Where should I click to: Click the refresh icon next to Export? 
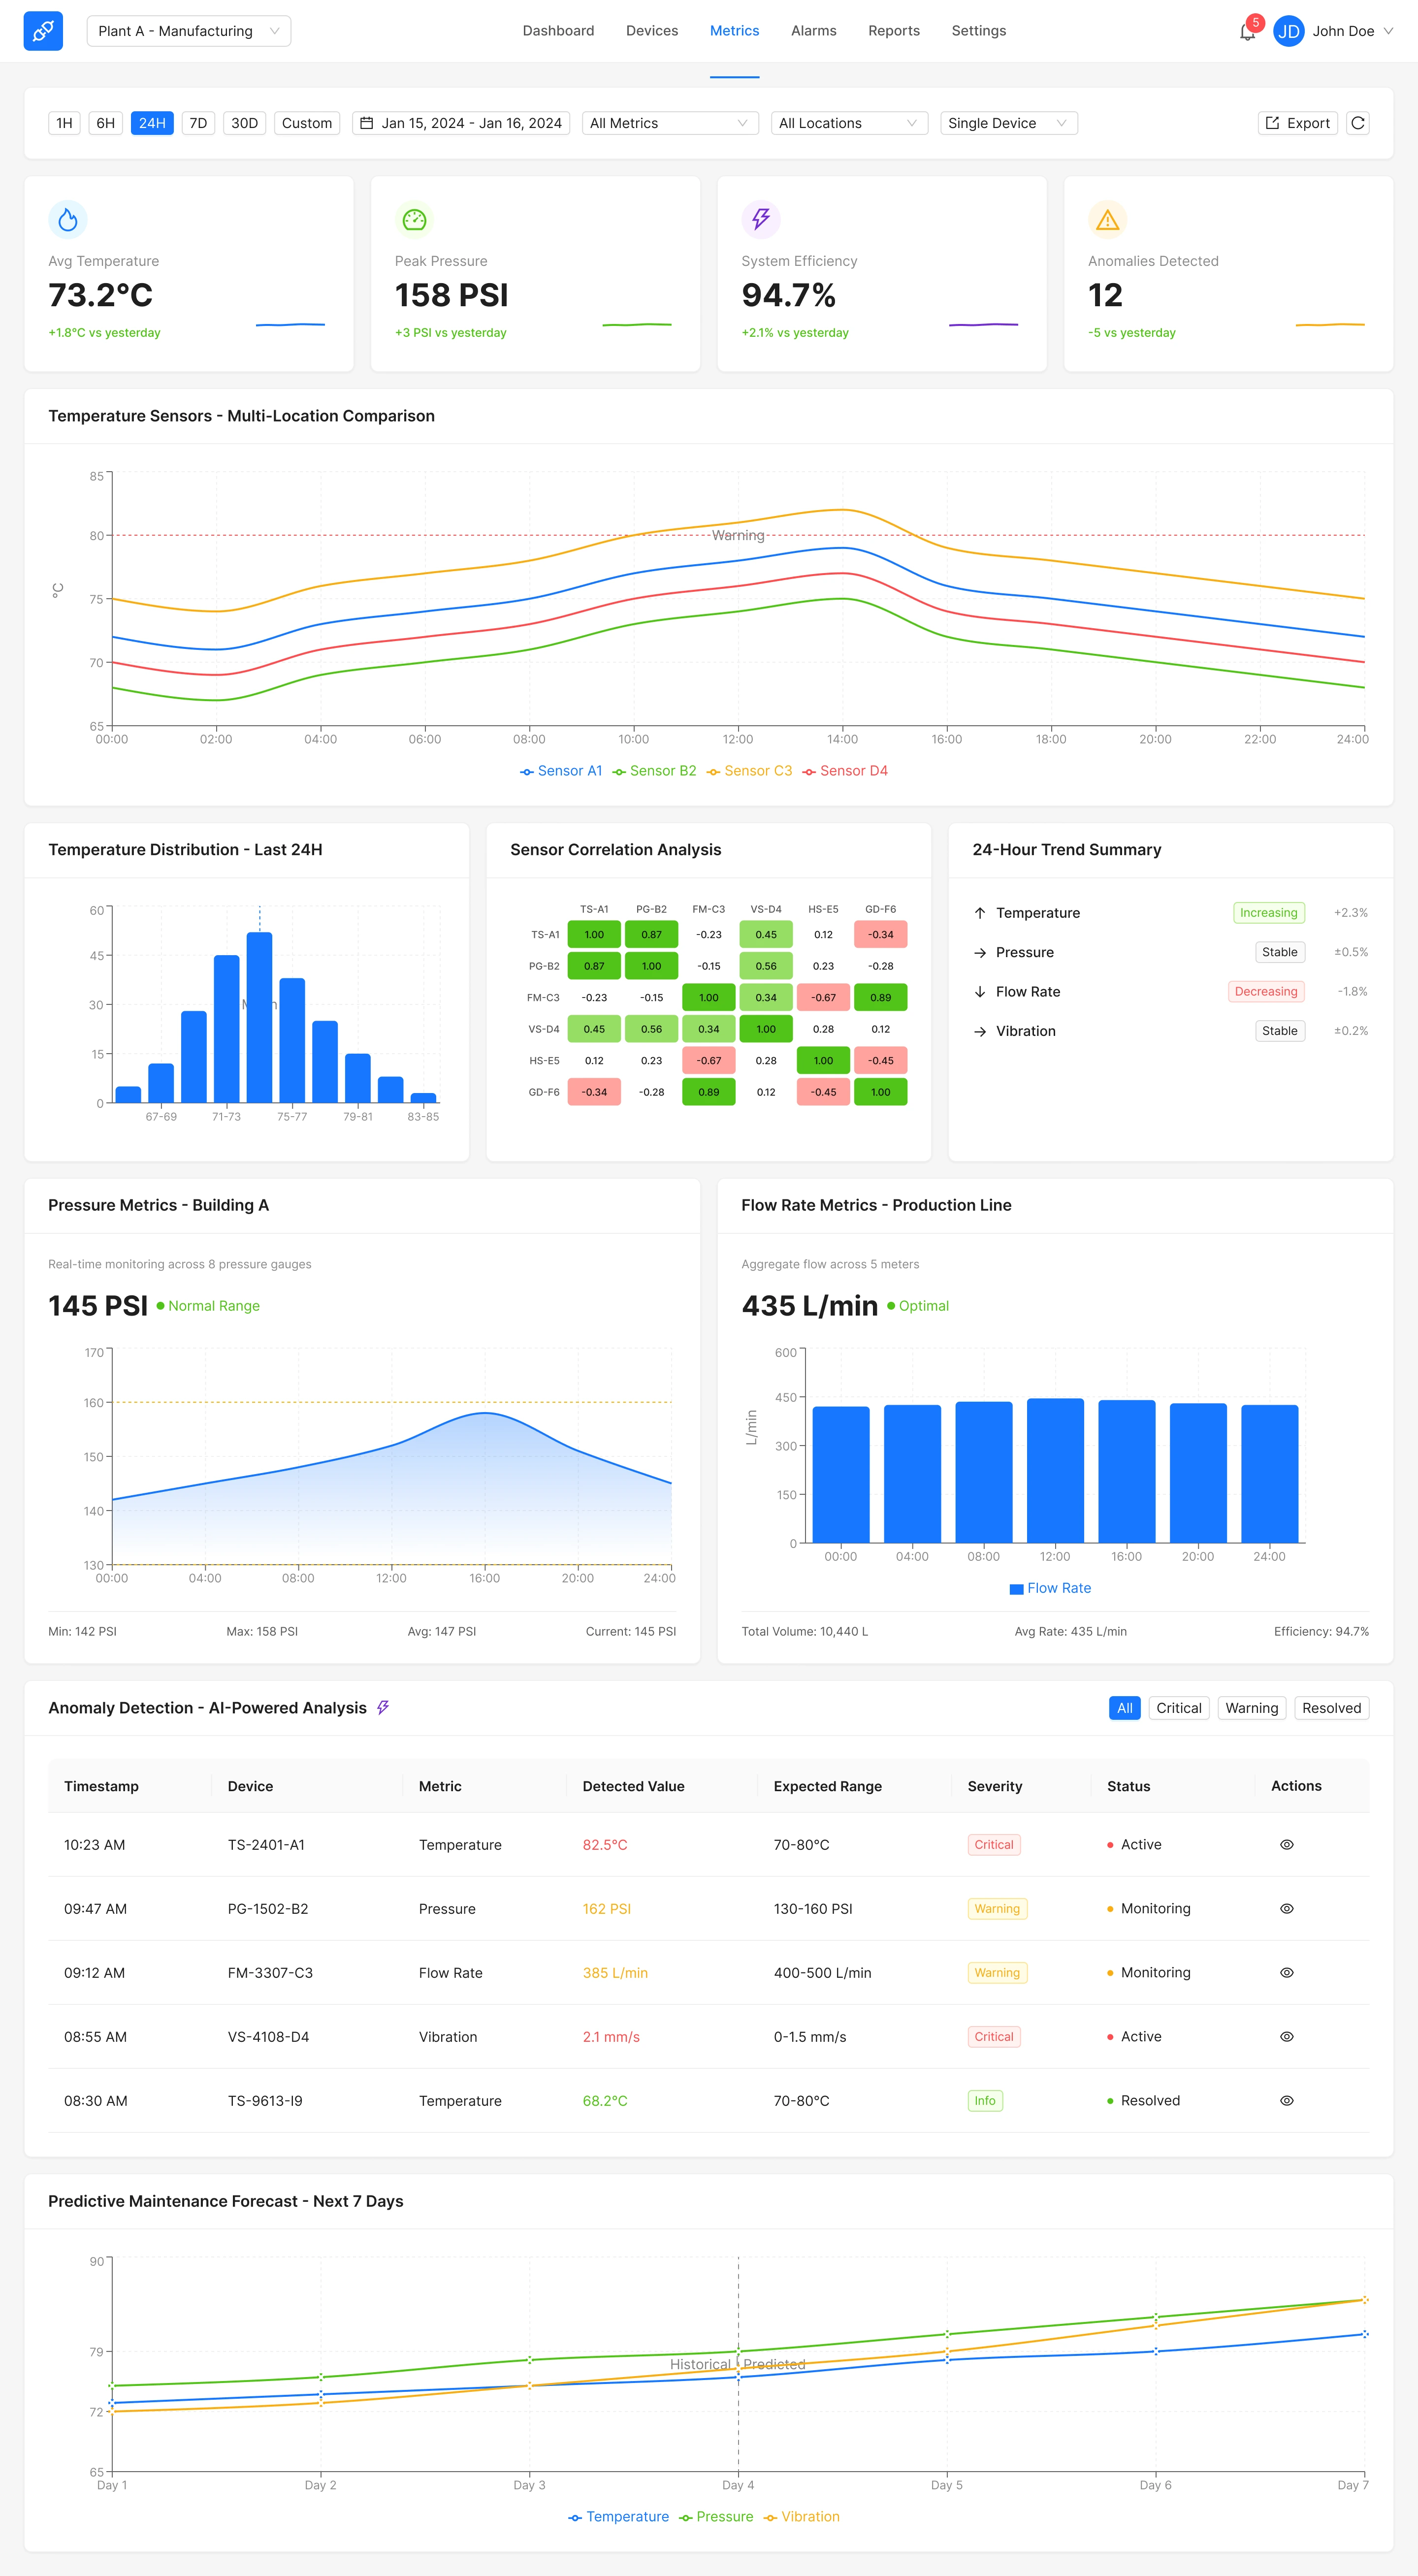pyautogui.click(x=1357, y=123)
